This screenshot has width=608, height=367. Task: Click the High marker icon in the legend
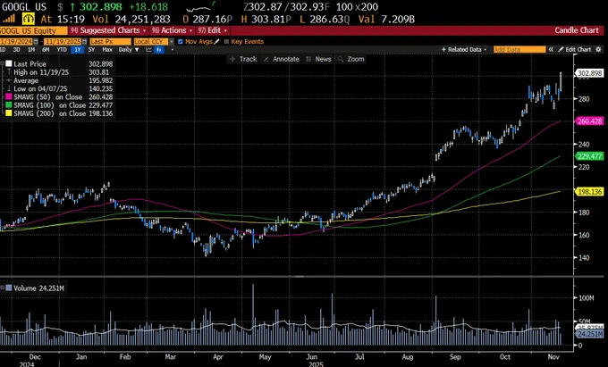coord(9,72)
